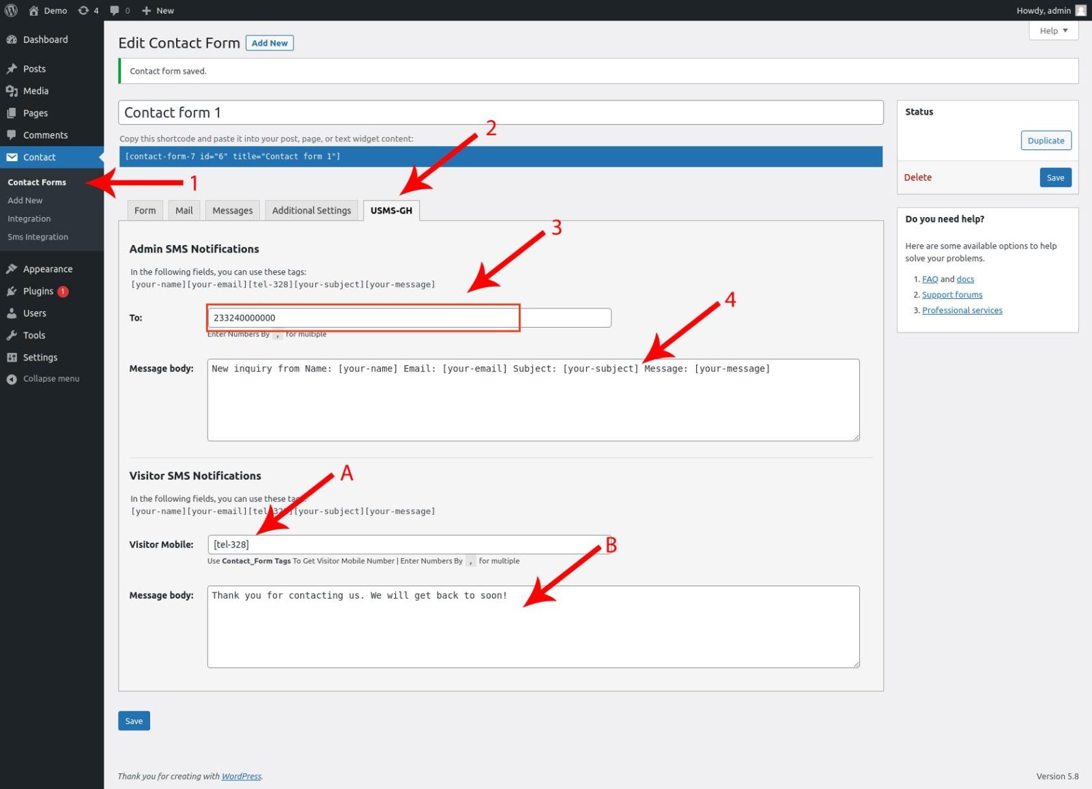Image resolution: width=1092 pixels, height=789 pixels.
Task: Click the red Delete link
Action: coord(917,177)
